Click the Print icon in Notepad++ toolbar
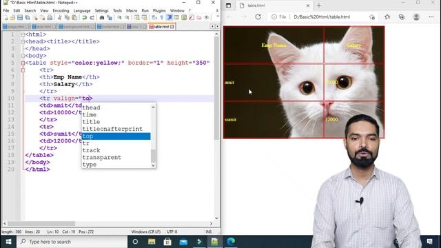The height and width of the screenshot is (248, 441). pyautogui.click(x=50, y=18)
